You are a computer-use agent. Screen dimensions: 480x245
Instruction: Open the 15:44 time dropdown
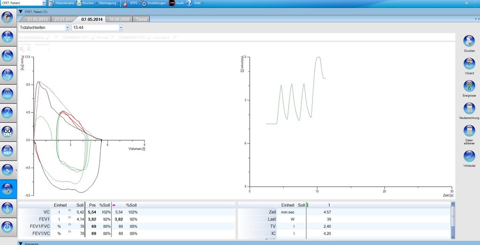point(120,28)
